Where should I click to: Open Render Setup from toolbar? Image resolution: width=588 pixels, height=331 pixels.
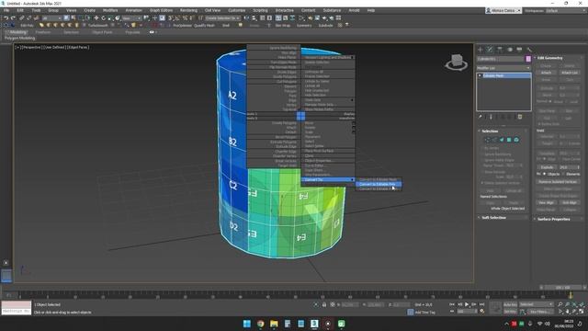coord(311,18)
